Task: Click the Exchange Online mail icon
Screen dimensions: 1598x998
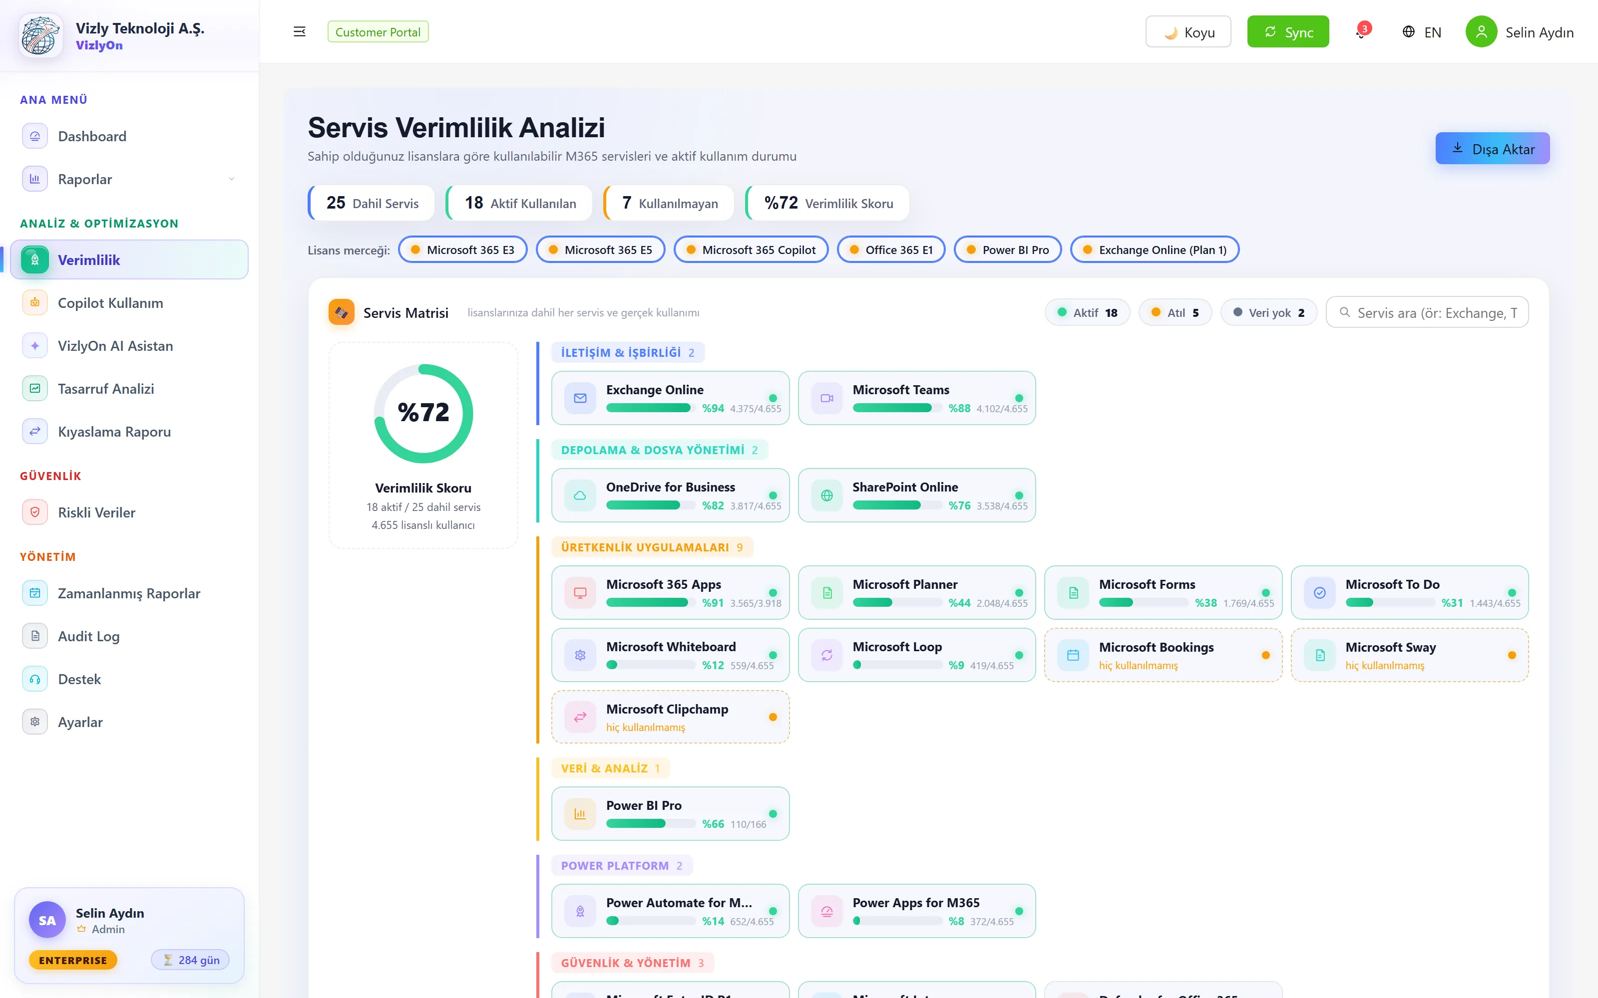Action: [580, 398]
